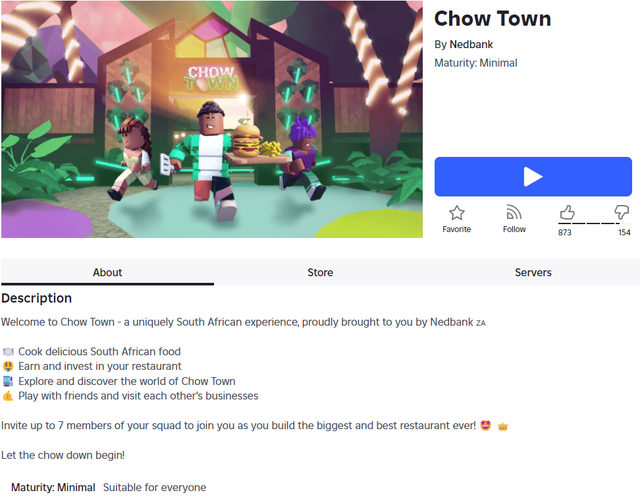Click the like/dislike vote ratio bar

[x=589, y=223]
